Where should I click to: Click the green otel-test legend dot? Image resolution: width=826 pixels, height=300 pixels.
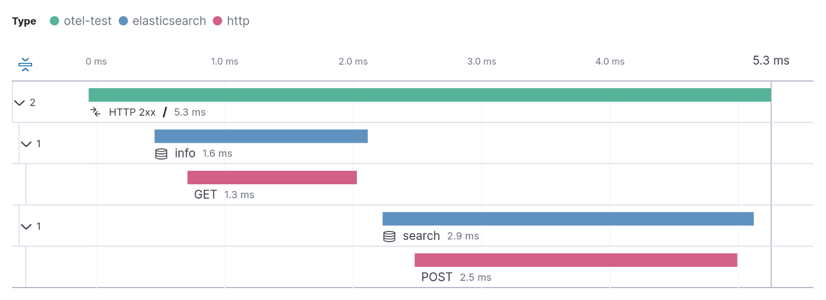[x=55, y=21]
